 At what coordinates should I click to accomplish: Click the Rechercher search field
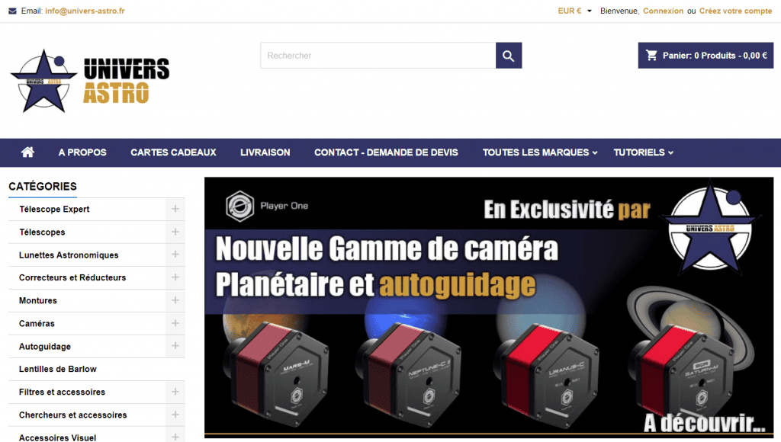click(378, 55)
